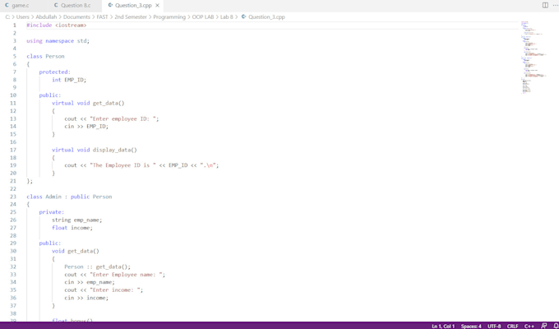Open the 2nd Semester breadcrumb folder

131,16
